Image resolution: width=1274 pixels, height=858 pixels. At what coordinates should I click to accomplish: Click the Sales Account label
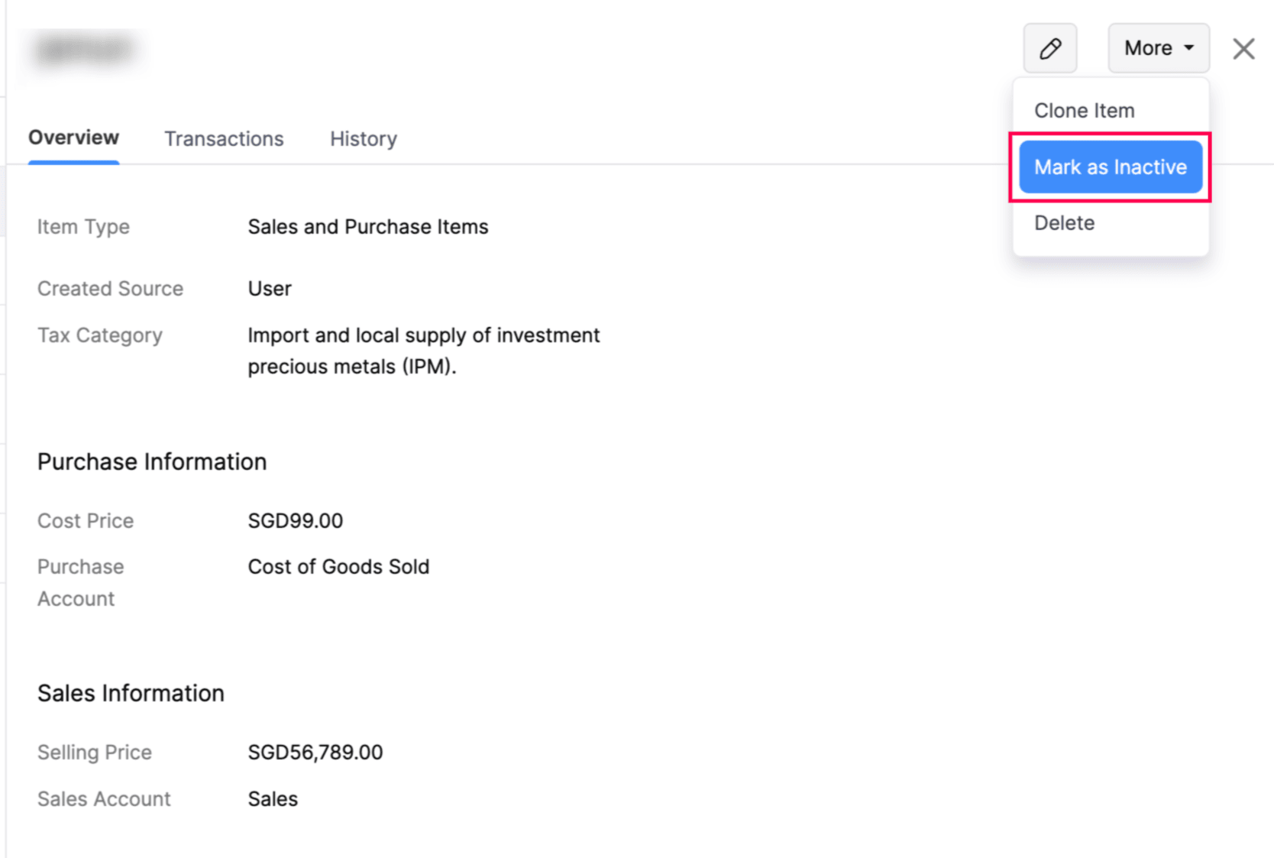[104, 799]
